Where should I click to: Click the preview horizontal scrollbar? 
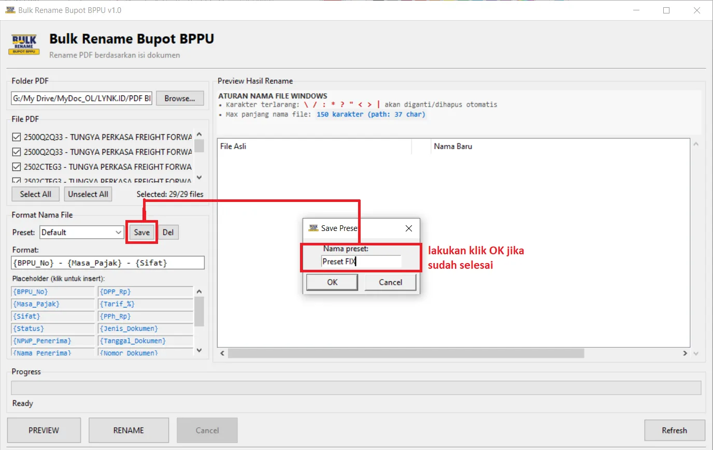pyautogui.click(x=405, y=353)
